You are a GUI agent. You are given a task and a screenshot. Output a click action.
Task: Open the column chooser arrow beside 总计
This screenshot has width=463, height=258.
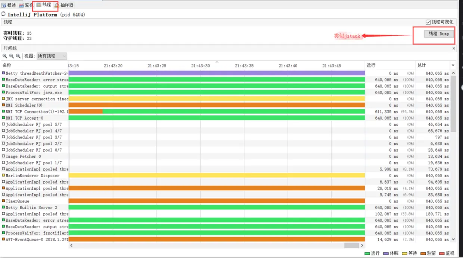coord(453,66)
